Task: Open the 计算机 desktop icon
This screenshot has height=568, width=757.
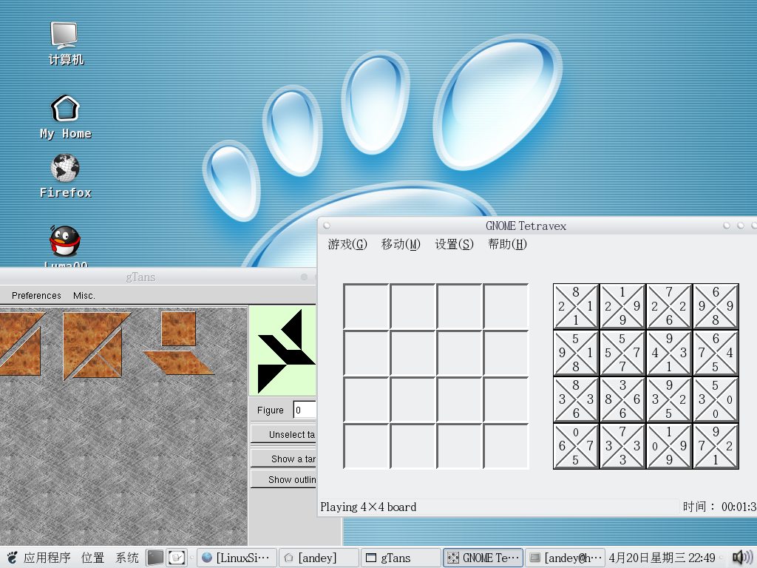Action: 66,43
